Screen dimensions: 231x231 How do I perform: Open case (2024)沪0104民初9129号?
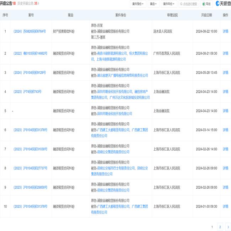coord(29,72)
